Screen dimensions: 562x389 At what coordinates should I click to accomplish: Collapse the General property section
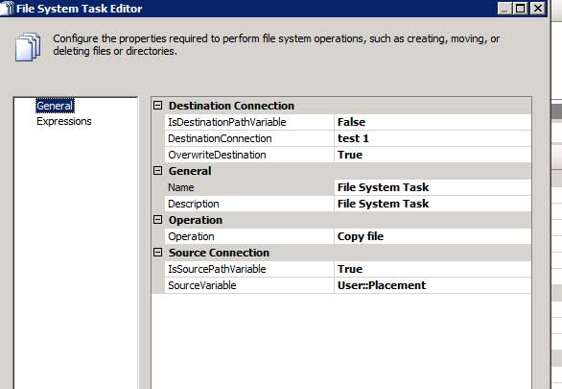(157, 171)
